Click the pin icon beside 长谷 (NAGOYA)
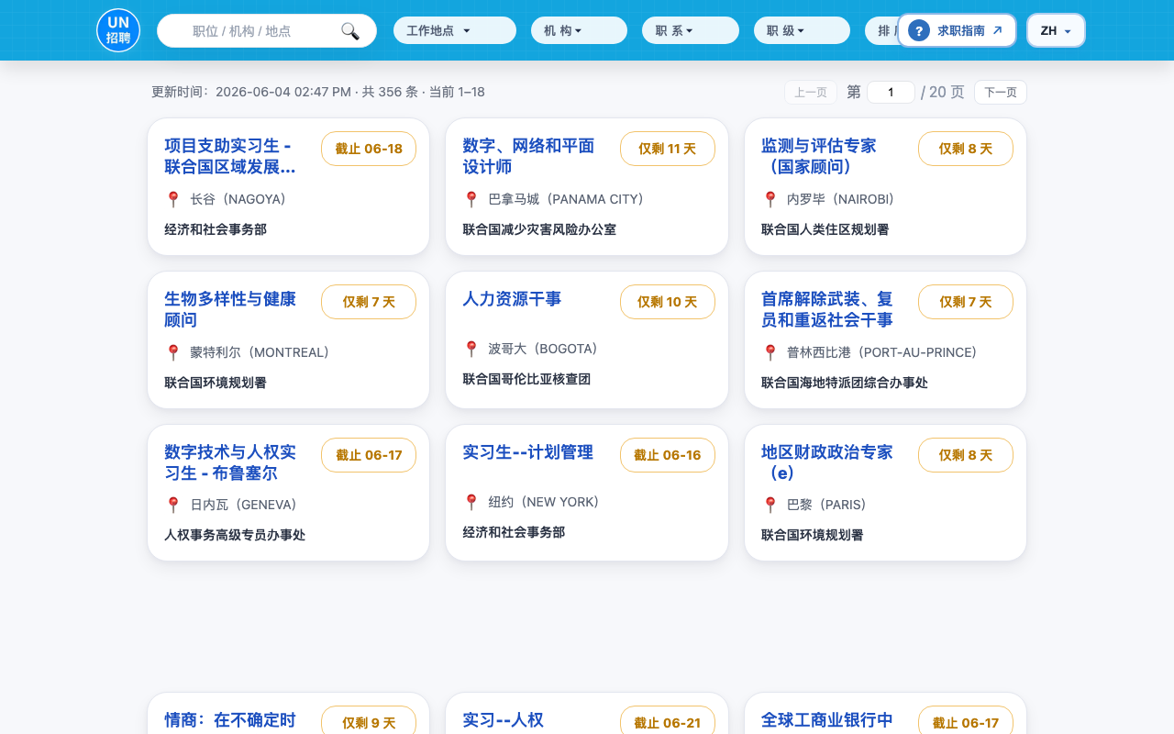Viewport: 1174px width, 734px height. point(173,199)
